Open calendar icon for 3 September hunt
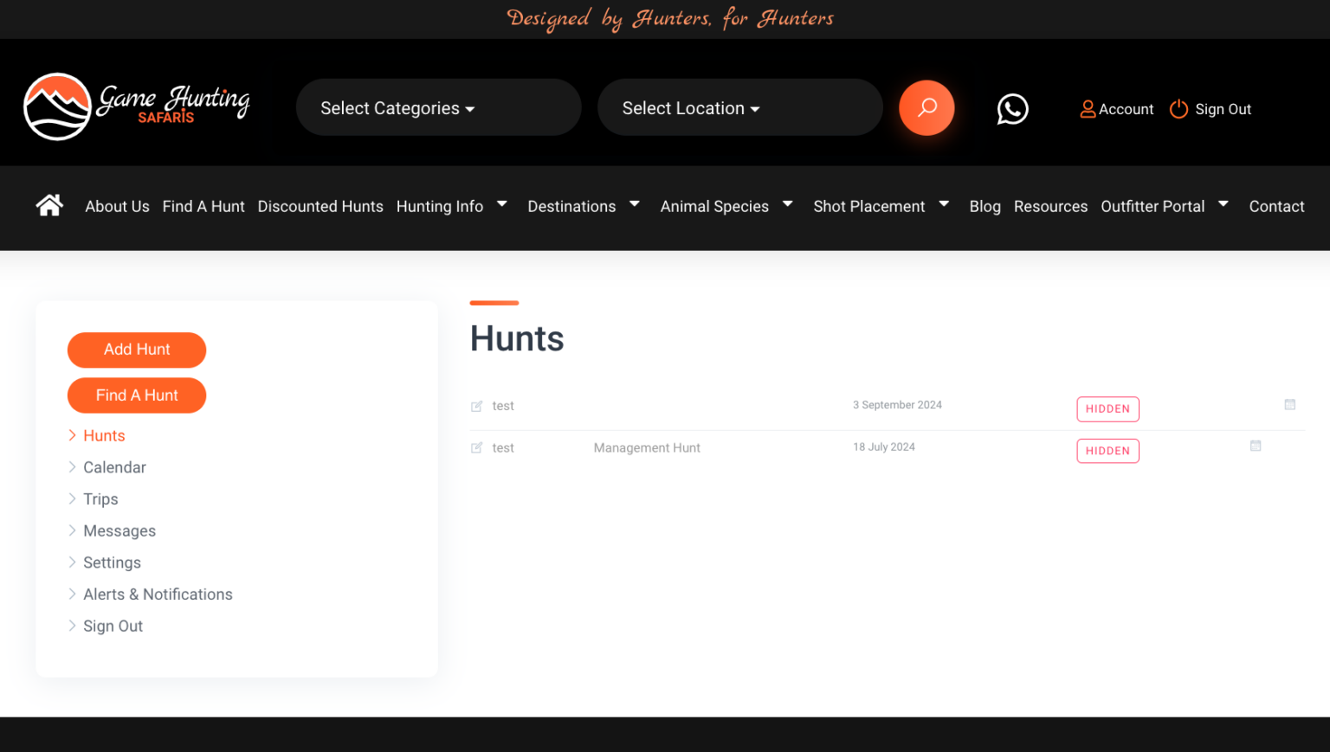This screenshot has height=752, width=1330. click(1289, 404)
